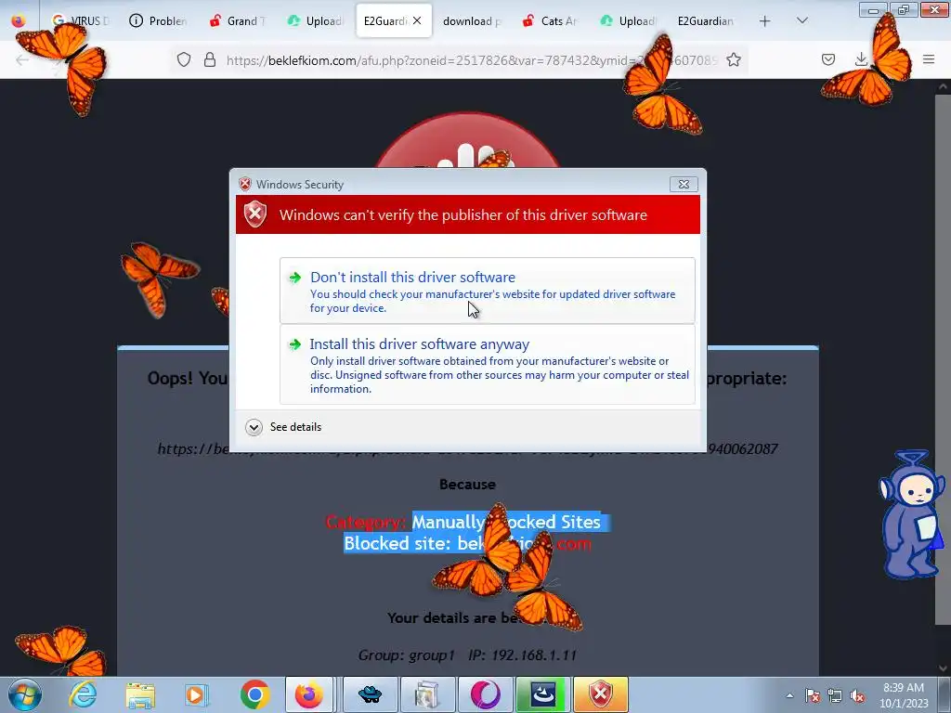
Task: Click the blue Tinky Winky desktop character
Action: coord(912,514)
